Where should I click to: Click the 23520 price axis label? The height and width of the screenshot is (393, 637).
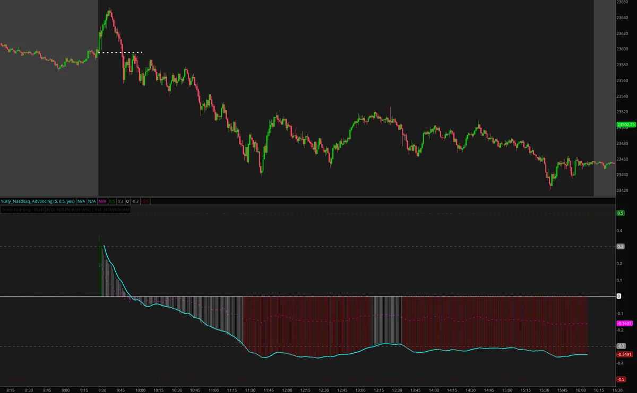click(623, 112)
